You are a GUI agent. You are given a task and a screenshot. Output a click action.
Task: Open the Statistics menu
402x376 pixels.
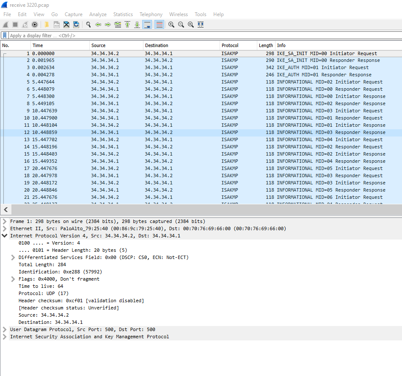click(x=123, y=14)
